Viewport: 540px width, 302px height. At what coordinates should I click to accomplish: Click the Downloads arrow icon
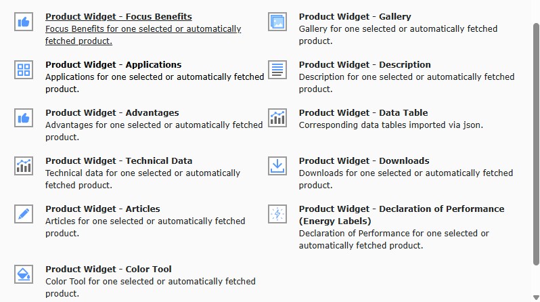(x=277, y=166)
